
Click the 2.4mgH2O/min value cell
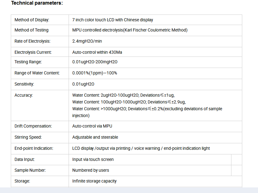(x=155, y=41)
